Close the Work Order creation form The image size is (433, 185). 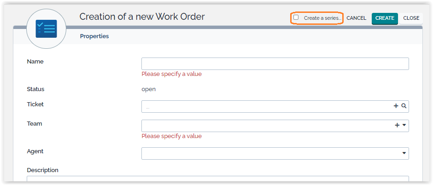coord(411,18)
